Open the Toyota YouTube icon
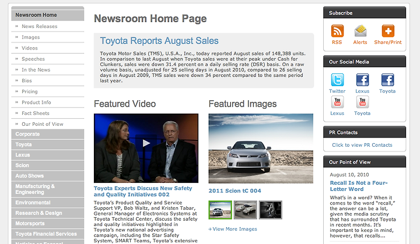Screen dimensions: 420x244 click(x=362, y=102)
